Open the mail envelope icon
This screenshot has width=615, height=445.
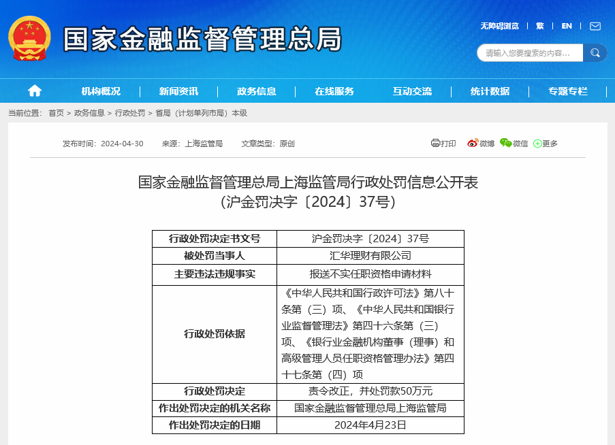pyautogui.click(x=595, y=26)
